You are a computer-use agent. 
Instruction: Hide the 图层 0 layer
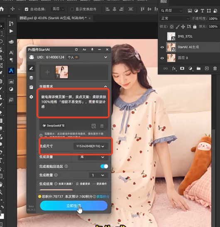coord(162,58)
